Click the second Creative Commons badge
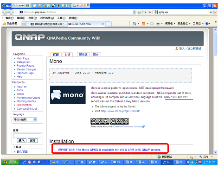 (x=119, y=121)
